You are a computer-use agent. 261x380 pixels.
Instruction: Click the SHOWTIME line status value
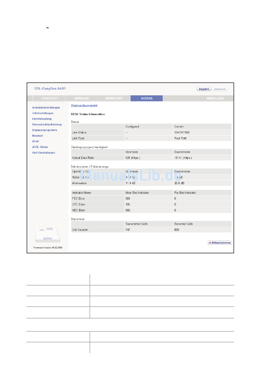pos(182,132)
